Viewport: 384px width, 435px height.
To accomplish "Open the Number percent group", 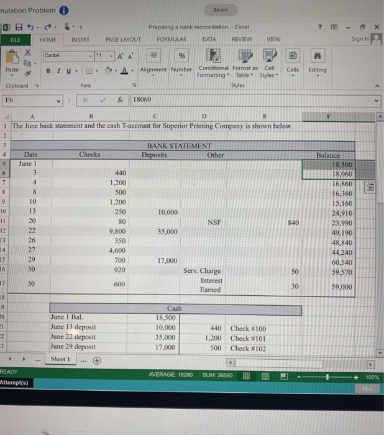I will coord(181,63).
